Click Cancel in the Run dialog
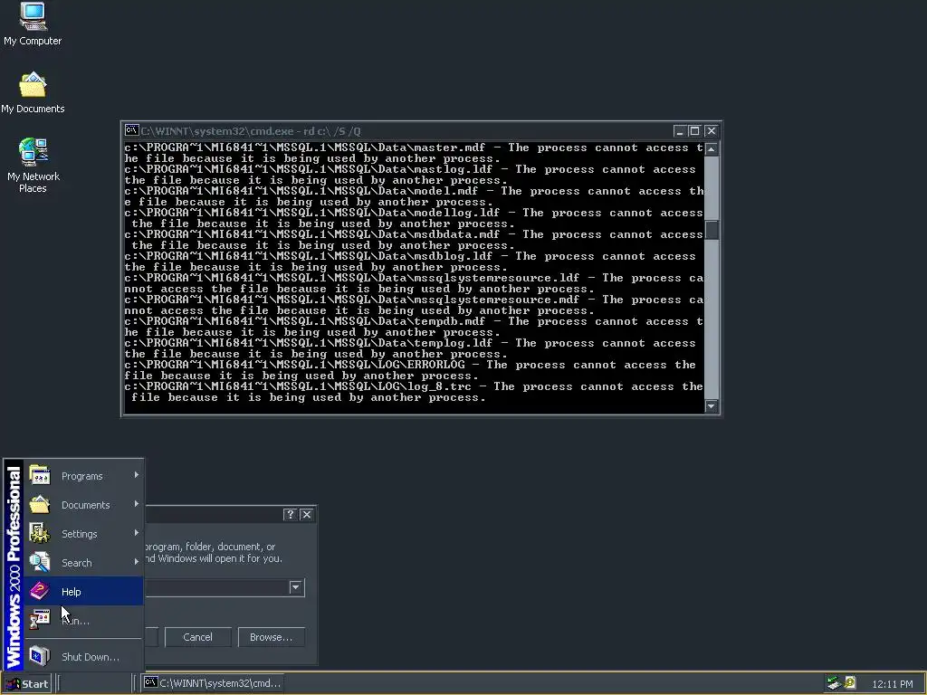Image resolution: width=927 pixels, height=695 pixels. coord(197,637)
